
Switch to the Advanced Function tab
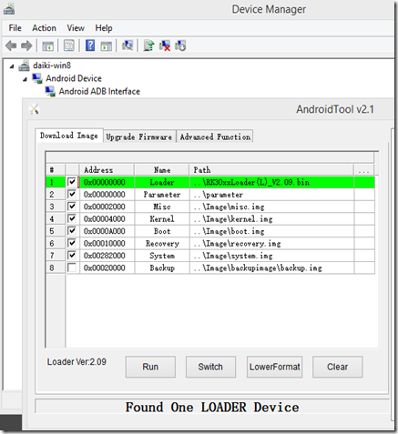[x=215, y=136]
